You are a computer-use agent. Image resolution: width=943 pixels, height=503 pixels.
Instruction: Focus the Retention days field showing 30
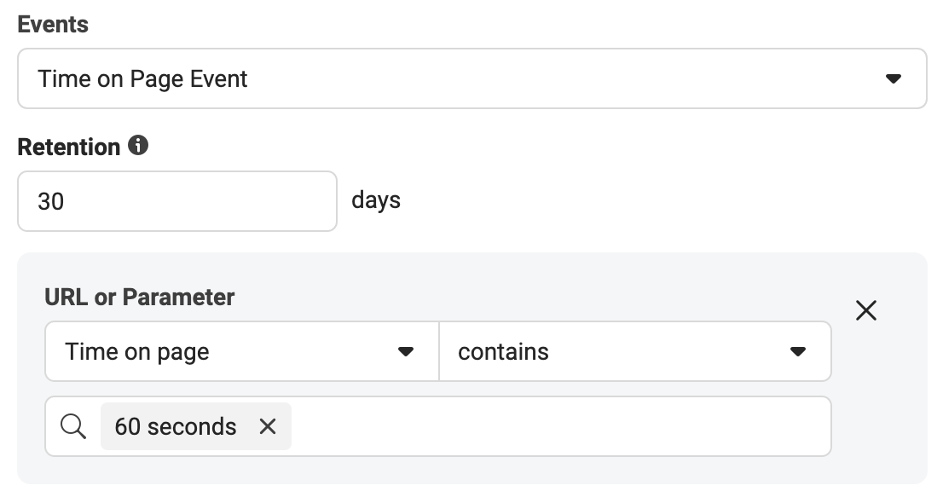176,201
